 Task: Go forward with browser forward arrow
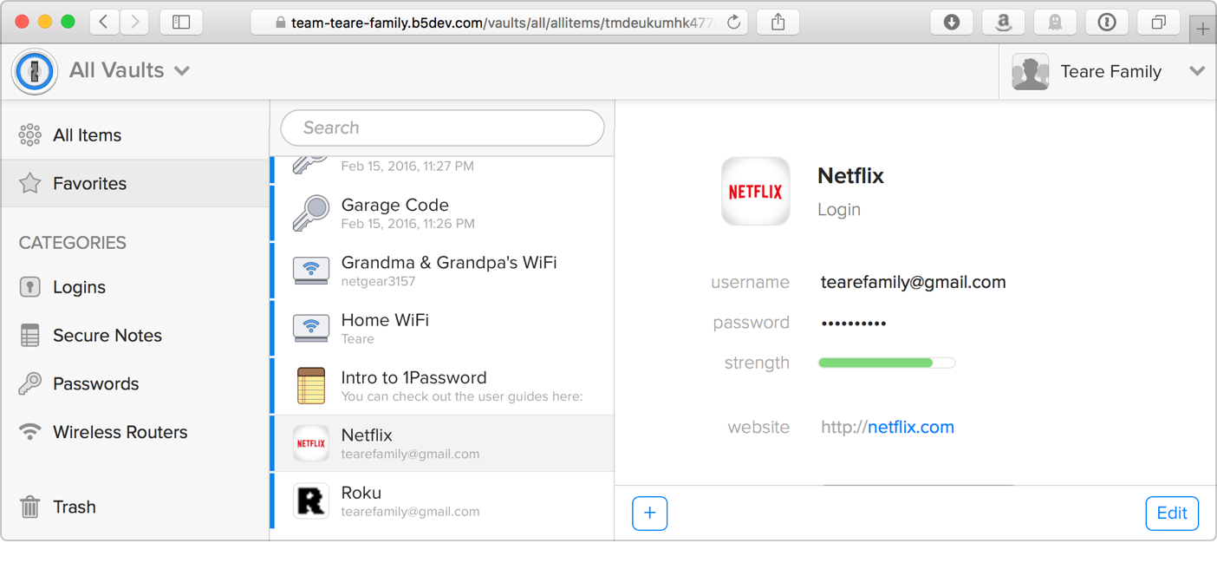click(135, 23)
